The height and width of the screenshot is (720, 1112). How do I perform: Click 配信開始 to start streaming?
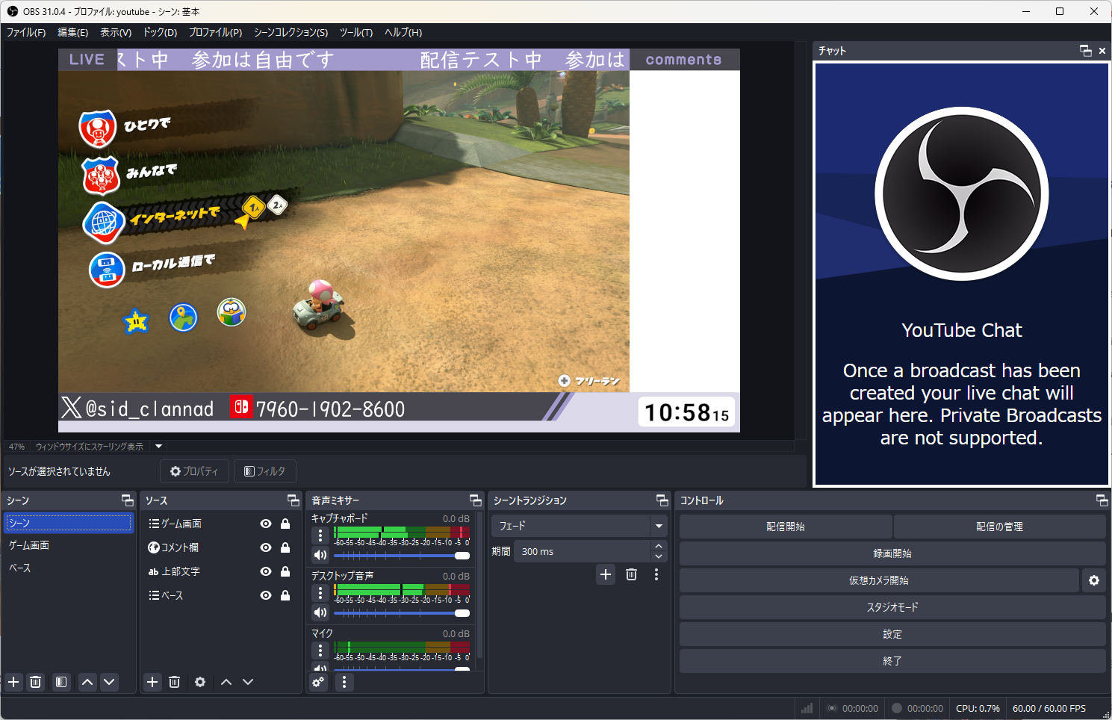point(786,527)
